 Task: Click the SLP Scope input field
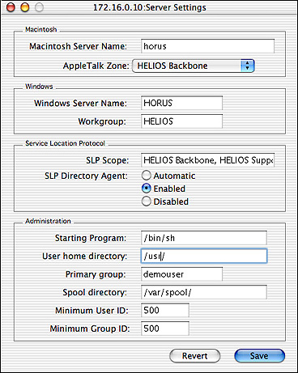tap(207, 160)
